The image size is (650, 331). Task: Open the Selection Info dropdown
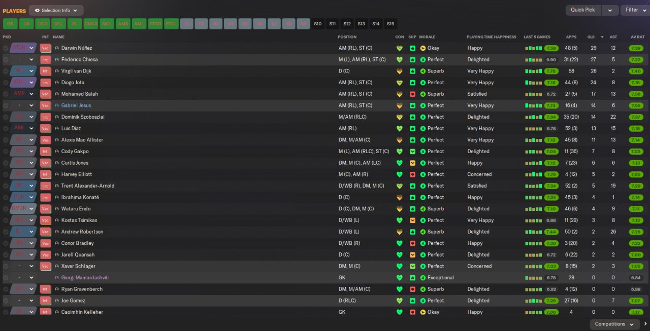pos(56,10)
